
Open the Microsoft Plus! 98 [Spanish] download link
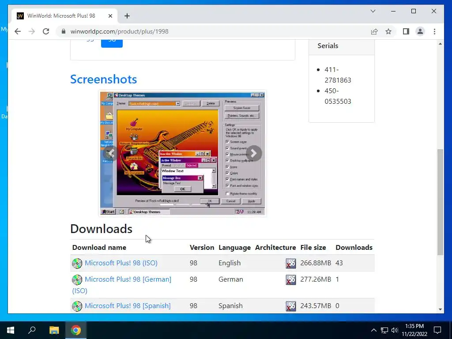[x=128, y=305]
